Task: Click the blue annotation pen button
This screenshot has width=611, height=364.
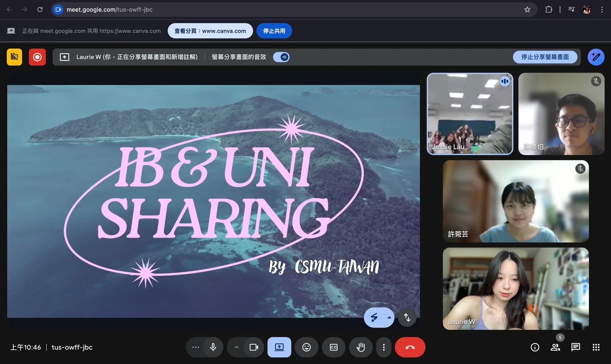Action: pyautogui.click(x=596, y=57)
